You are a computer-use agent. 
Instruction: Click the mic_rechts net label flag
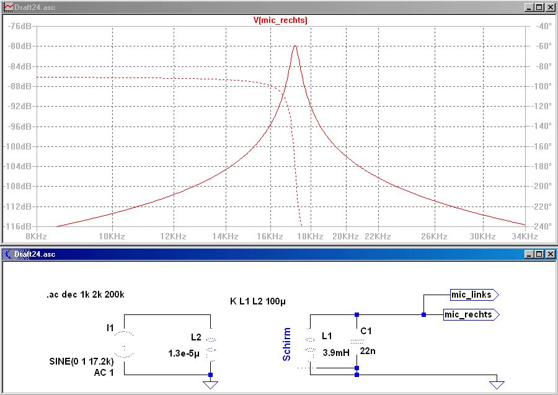click(x=471, y=314)
